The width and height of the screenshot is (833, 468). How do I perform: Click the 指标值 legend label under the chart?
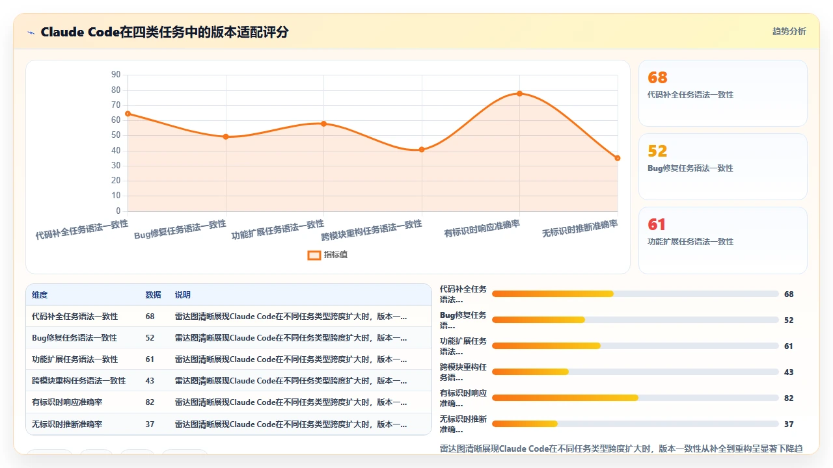point(336,255)
